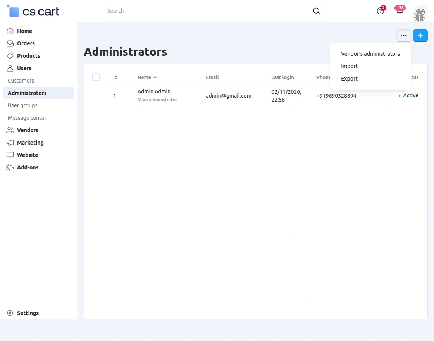Screen dimensions: 434x341
Task: Click the CS-Cart logo
Action: click(x=33, y=11)
